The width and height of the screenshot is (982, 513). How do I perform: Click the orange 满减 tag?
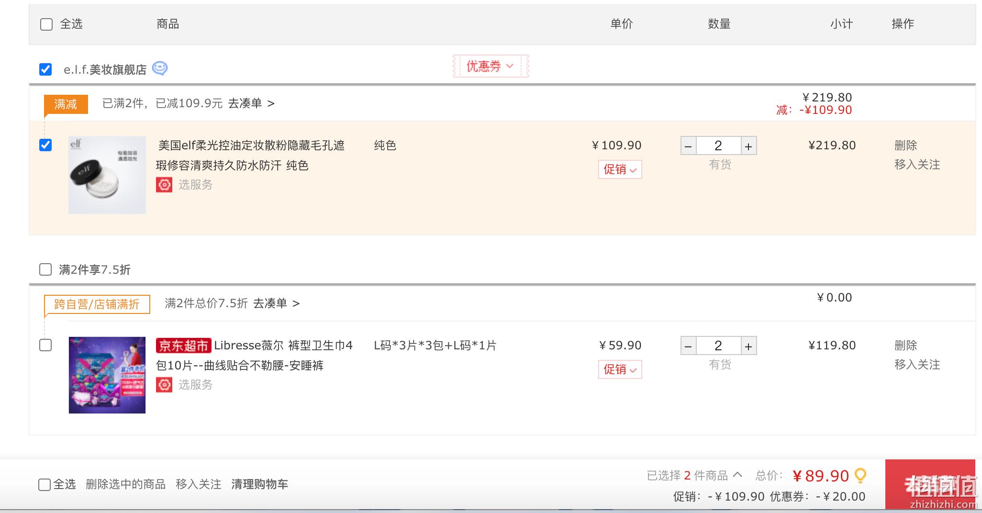(66, 104)
